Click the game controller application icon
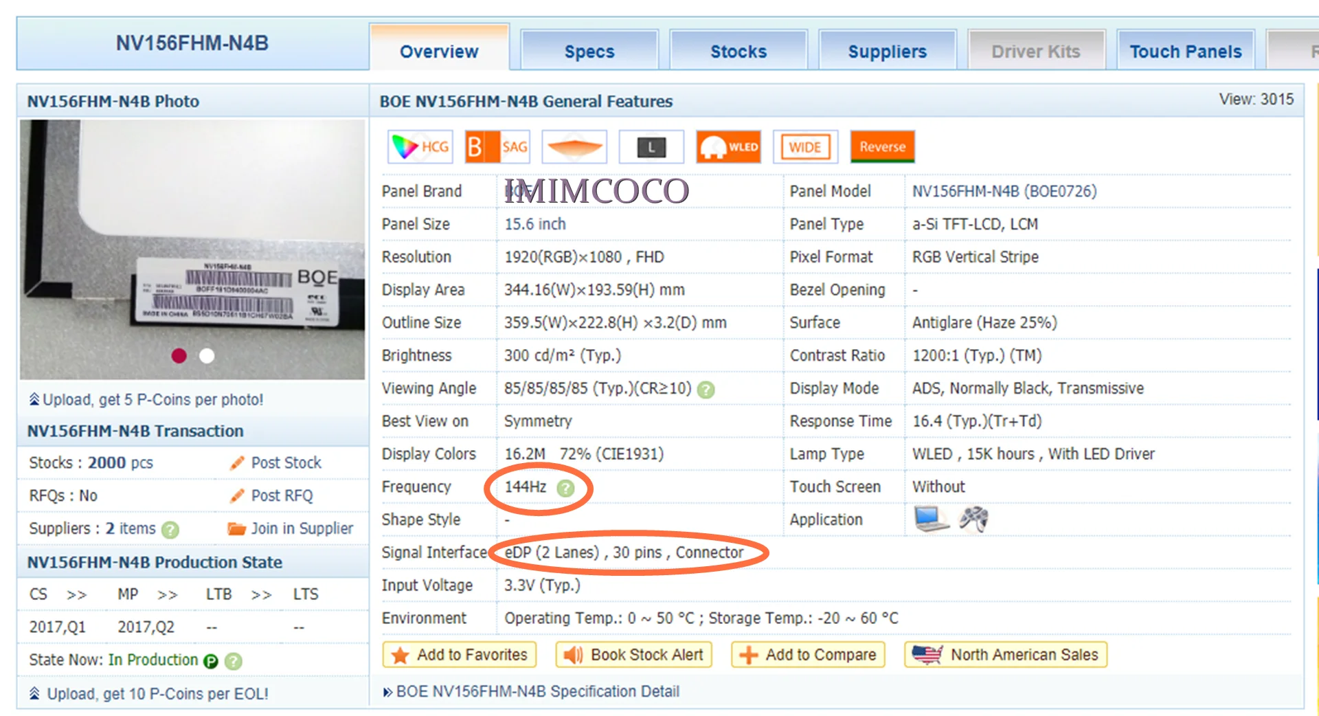1319x716 pixels. point(973,519)
